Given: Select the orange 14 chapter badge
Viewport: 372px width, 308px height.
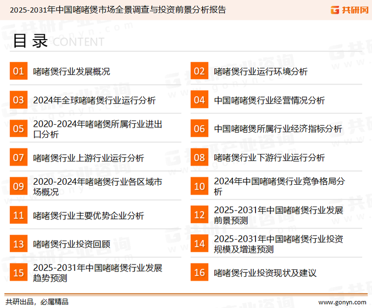Looking at the screenshot, I should (199, 244).
